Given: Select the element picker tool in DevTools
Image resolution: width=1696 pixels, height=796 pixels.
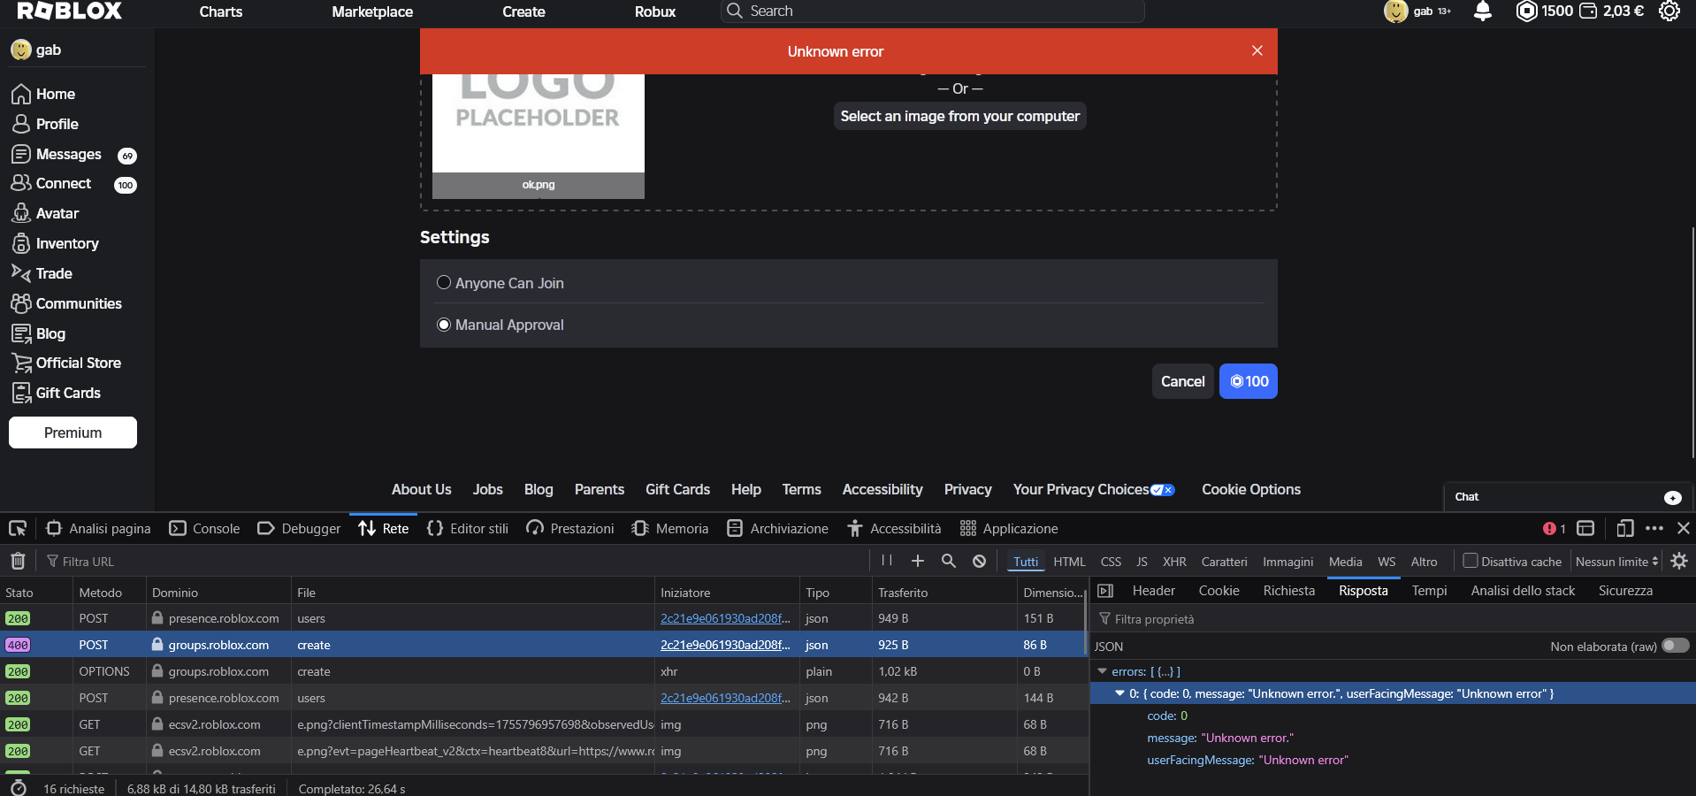Looking at the screenshot, I should pos(18,528).
